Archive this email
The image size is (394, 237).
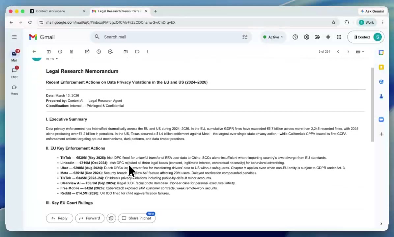48,51
